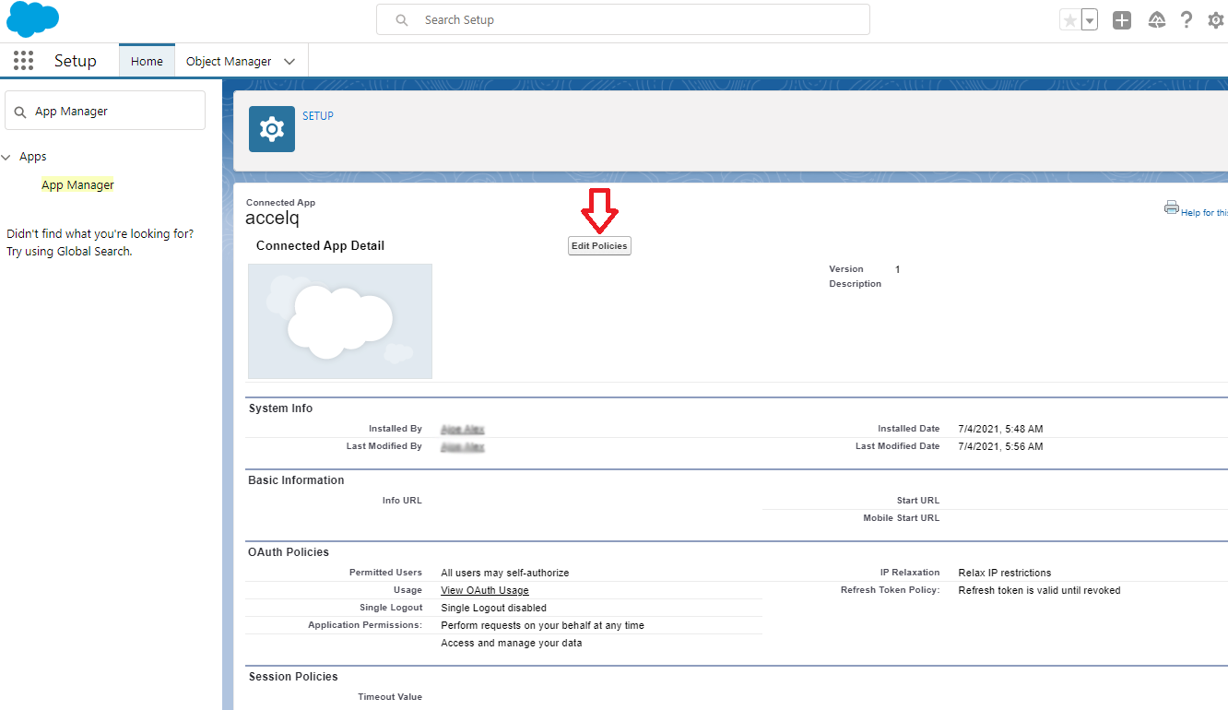Open the favorites list dropdown arrow
The height and width of the screenshot is (710, 1228).
[x=1090, y=20]
